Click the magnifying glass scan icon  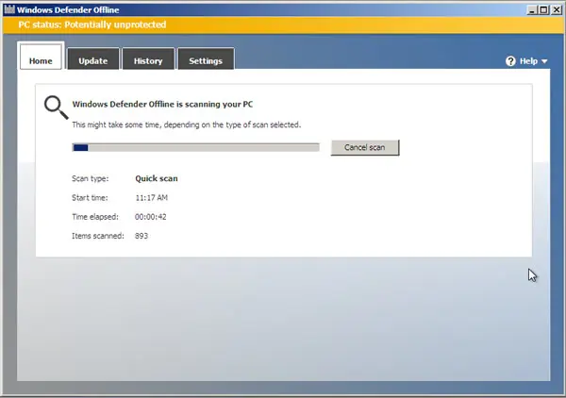[x=57, y=108]
